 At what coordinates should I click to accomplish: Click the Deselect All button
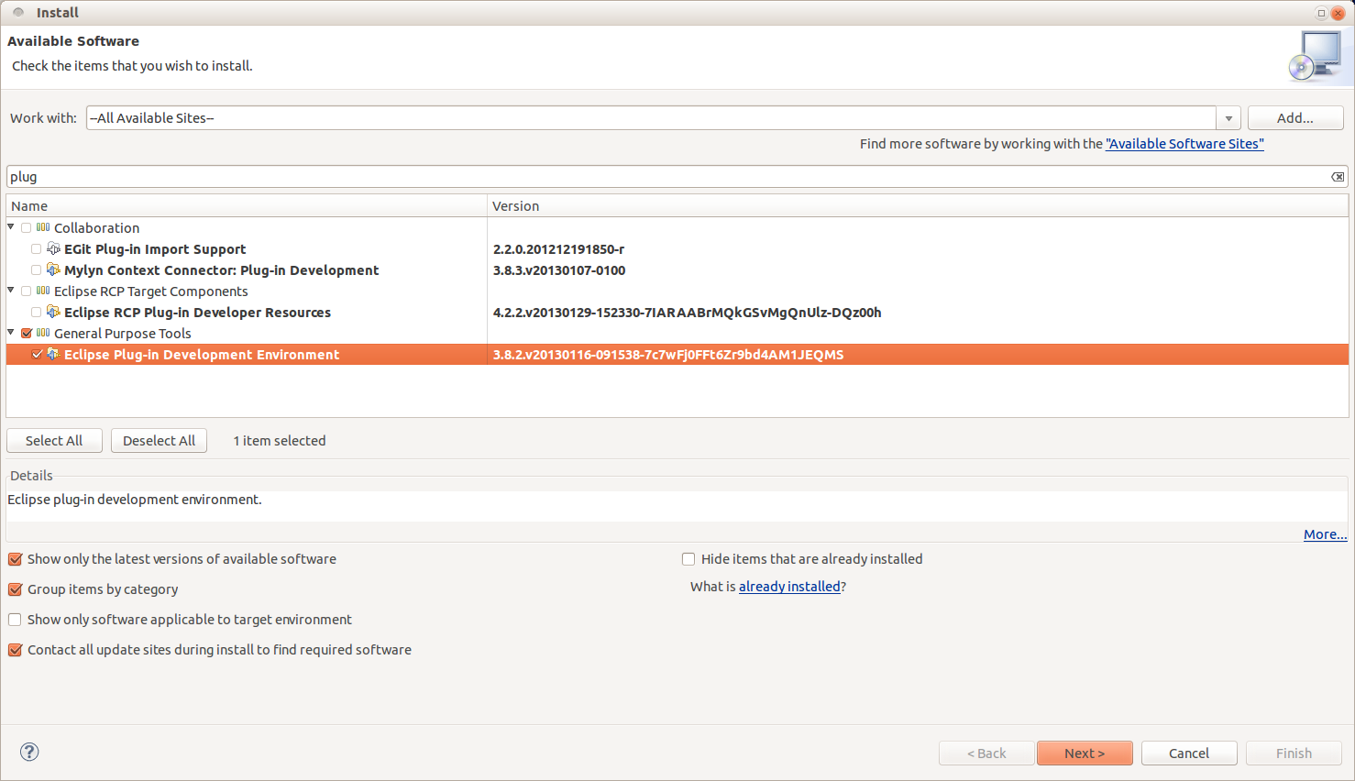[160, 441]
